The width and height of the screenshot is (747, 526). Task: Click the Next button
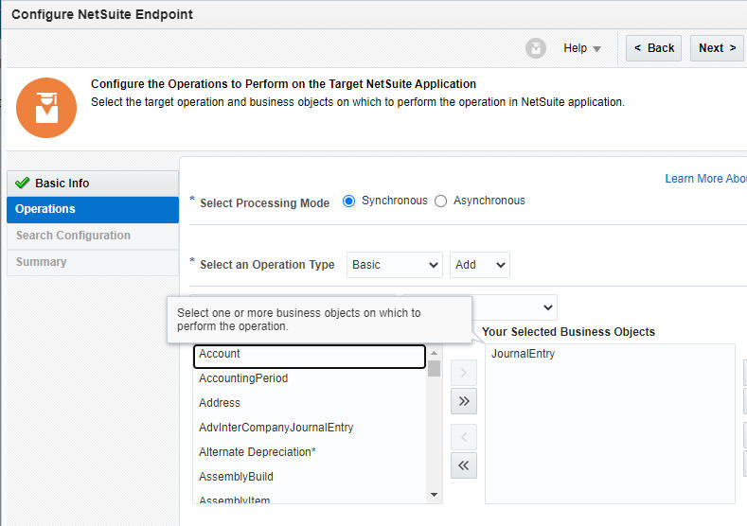point(717,48)
